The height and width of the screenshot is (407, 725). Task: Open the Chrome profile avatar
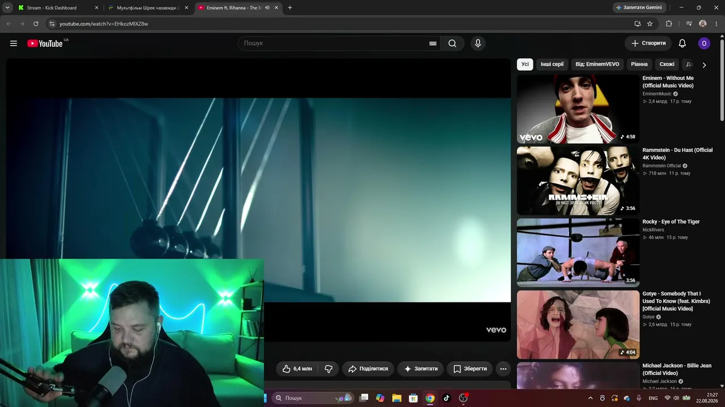coord(703,24)
